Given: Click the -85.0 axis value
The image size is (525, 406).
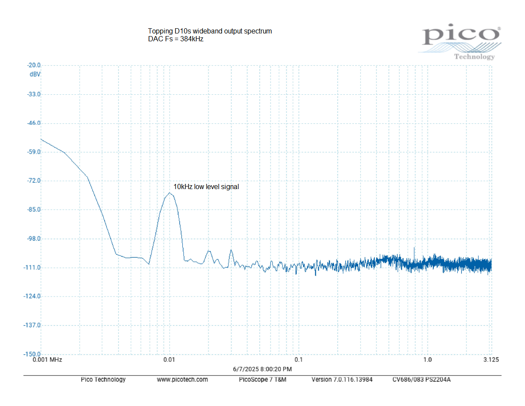Looking at the screenshot, I should pyautogui.click(x=34, y=210).
